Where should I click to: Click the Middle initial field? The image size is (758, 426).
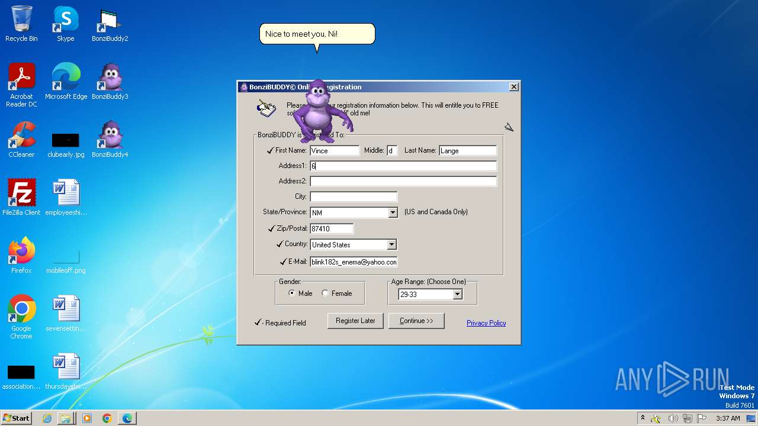392,151
